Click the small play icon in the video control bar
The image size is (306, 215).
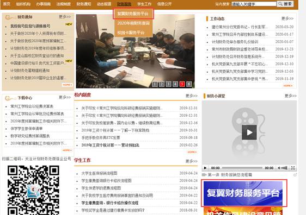pyautogui.click(x=205, y=168)
